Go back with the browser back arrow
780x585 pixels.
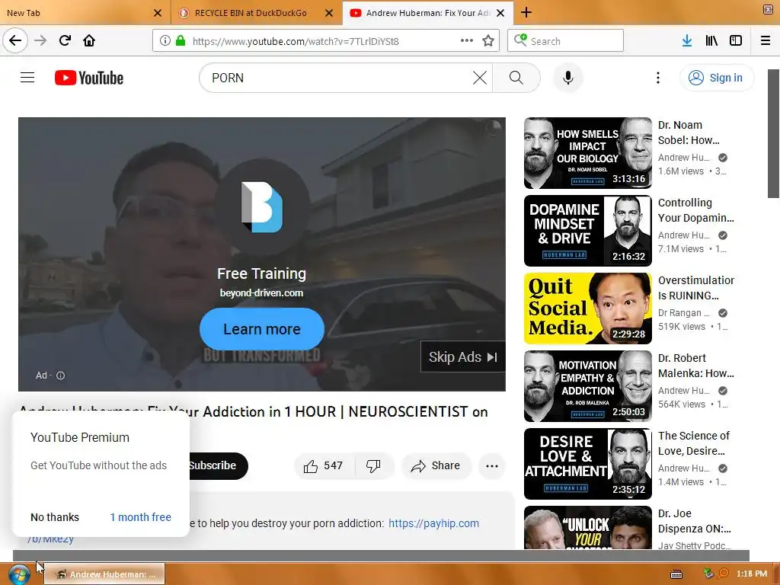point(15,40)
